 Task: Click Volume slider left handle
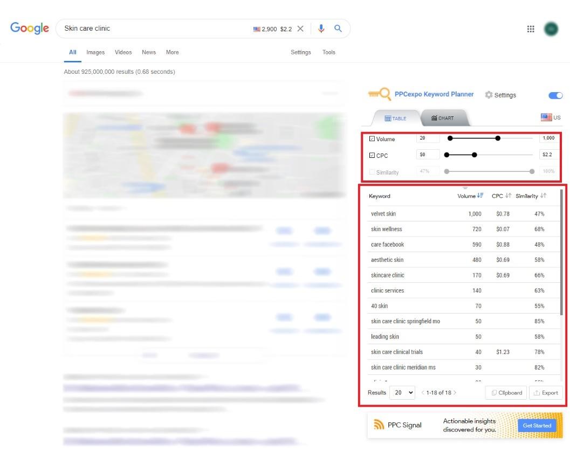point(450,138)
